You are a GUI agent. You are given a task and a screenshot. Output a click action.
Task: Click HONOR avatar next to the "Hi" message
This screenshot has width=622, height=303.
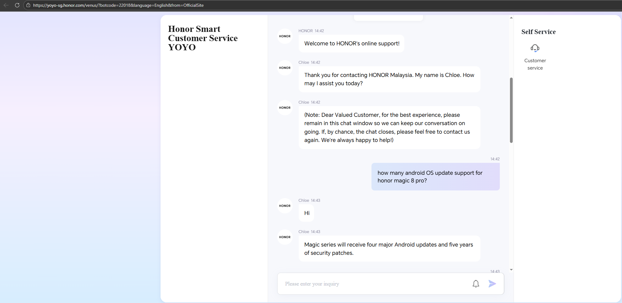coord(285,206)
